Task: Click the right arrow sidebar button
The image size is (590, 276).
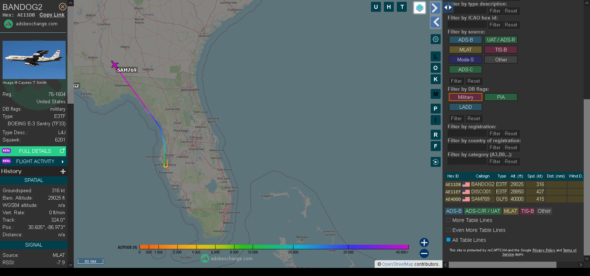Action: point(435,8)
